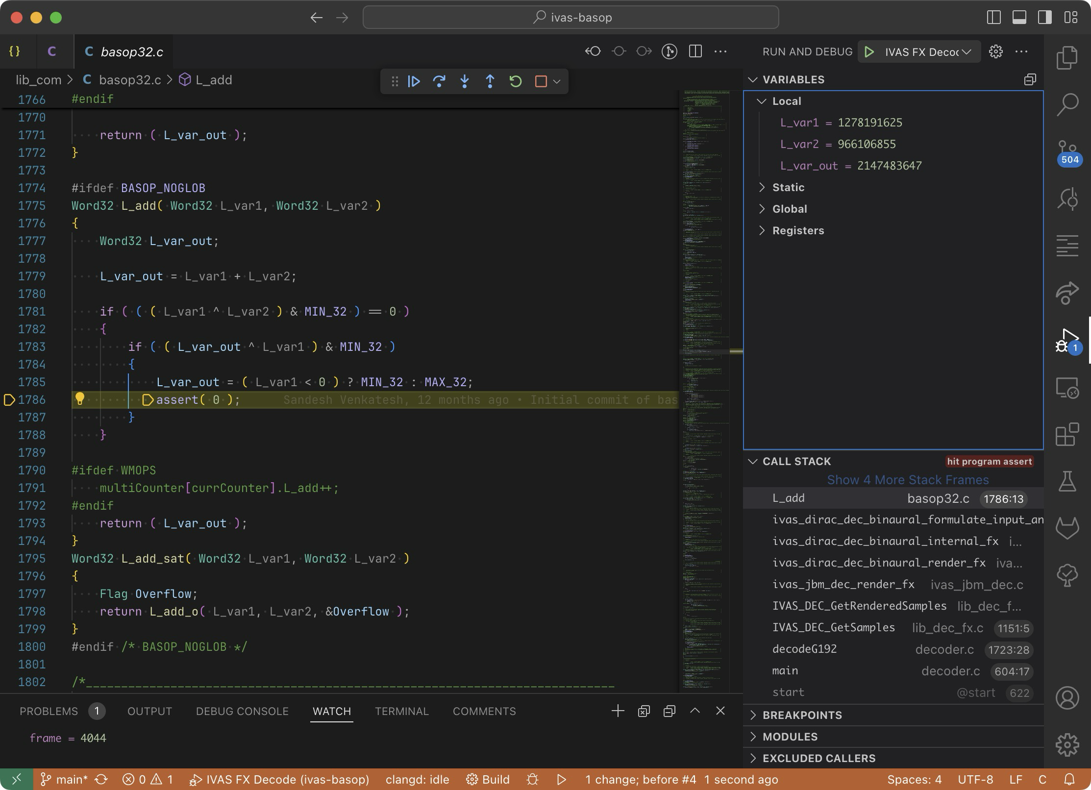Stop the debugger with the square icon
The width and height of the screenshot is (1091, 790).
click(541, 81)
